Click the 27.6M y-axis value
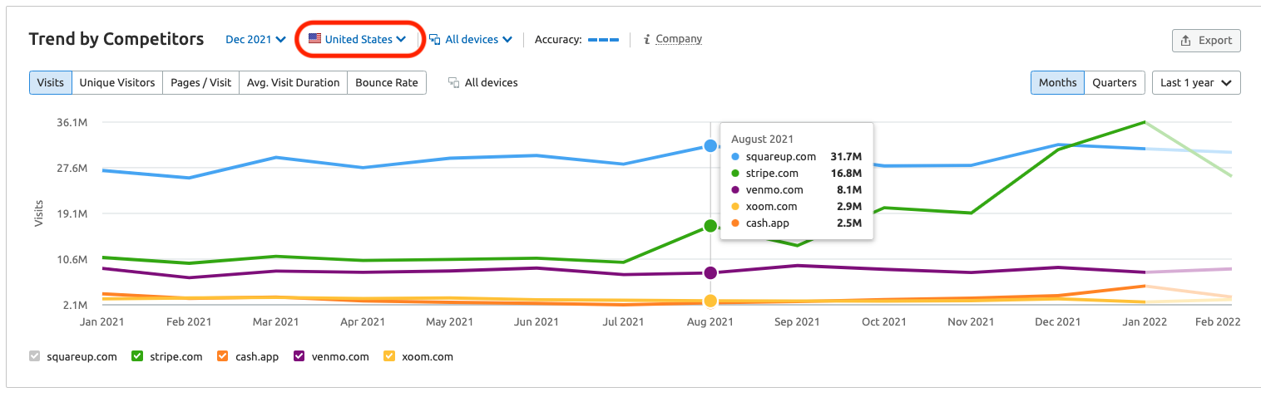This screenshot has width=1261, height=397. tap(72, 168)
